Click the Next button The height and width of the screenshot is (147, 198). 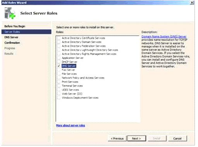pos(136,138)
